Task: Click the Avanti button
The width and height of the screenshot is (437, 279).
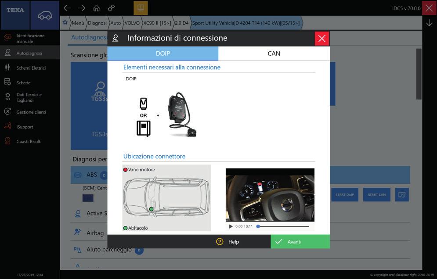Action: [300, 241]
